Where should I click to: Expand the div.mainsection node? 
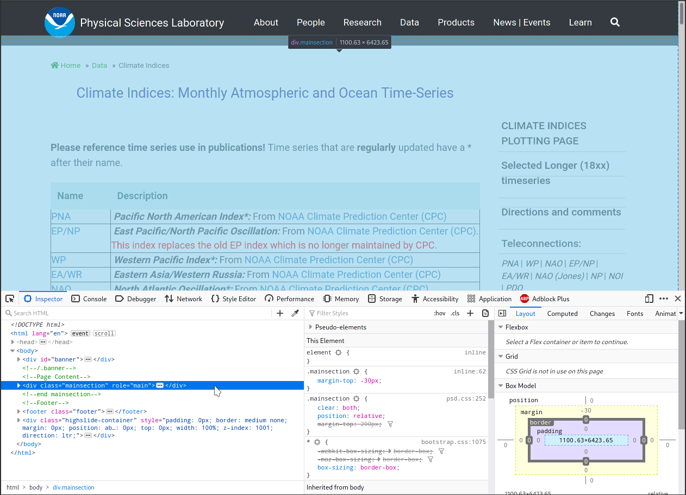[18, 385]
